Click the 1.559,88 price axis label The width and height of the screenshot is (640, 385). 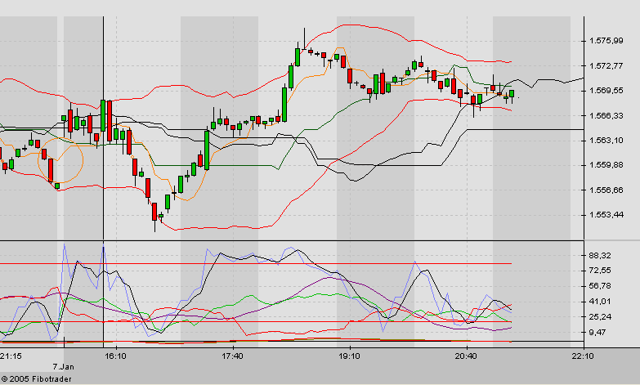coord(606,165)
